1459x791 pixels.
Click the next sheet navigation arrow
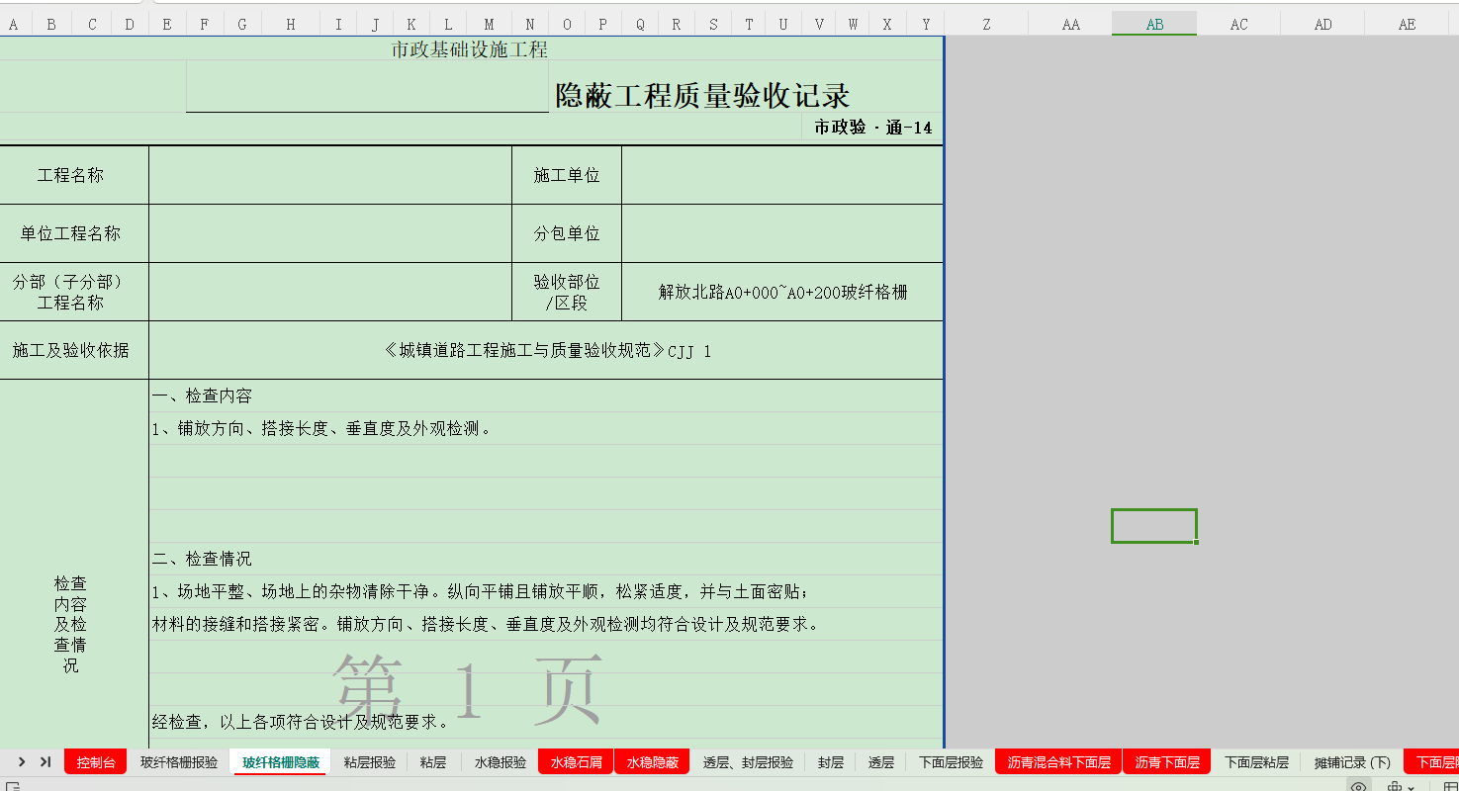(x=22, y=761)
